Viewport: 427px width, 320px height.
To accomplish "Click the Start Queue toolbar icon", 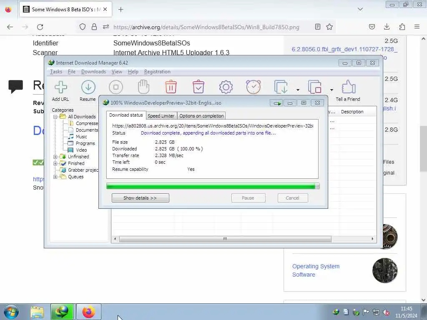I will 281,87.
